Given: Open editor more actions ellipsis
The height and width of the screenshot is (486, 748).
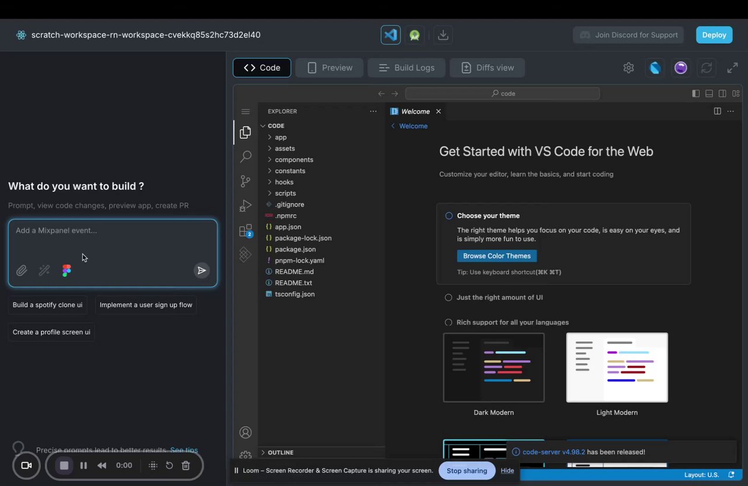Looking at the screenshot, I should click(x=730, y=111).
